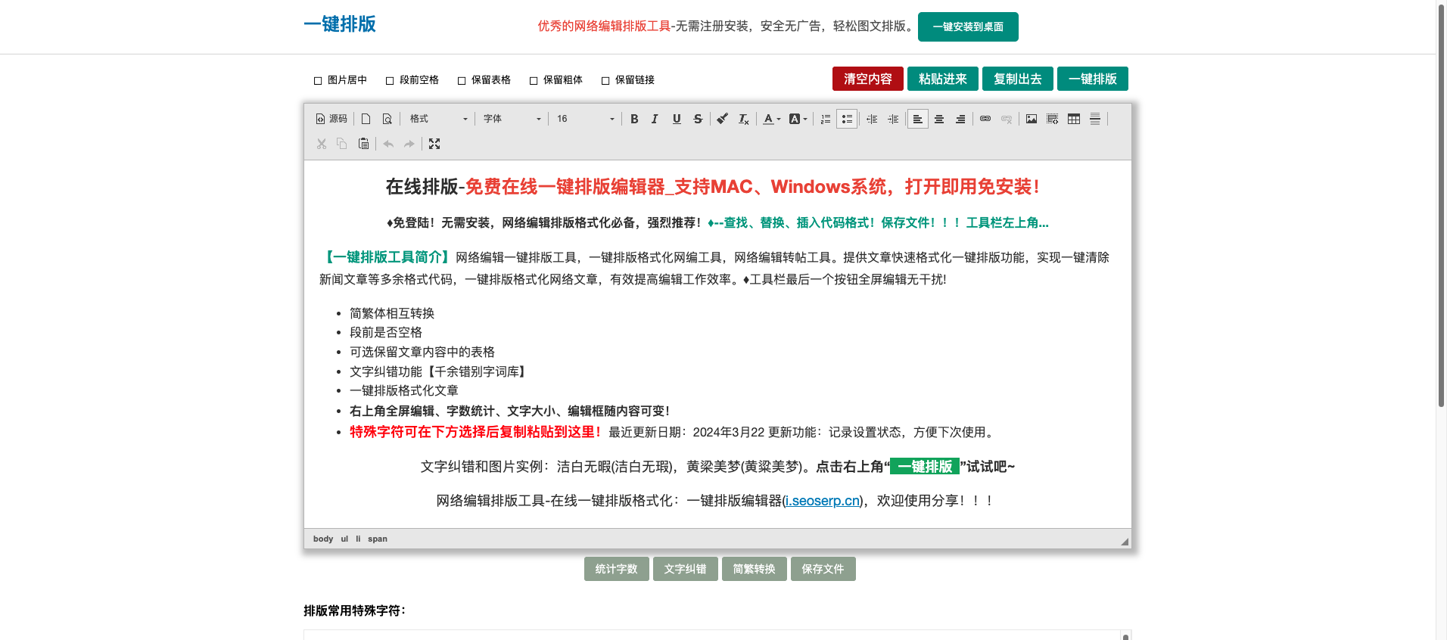Click the paste clipboard icon
The image size is (1447, 640).
pos(364,144)
